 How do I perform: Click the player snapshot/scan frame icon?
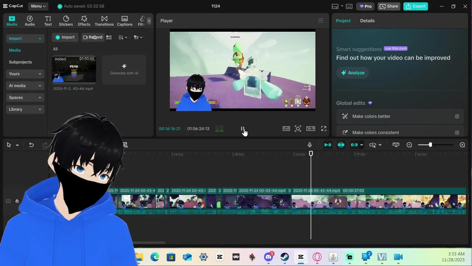point(298,129)
